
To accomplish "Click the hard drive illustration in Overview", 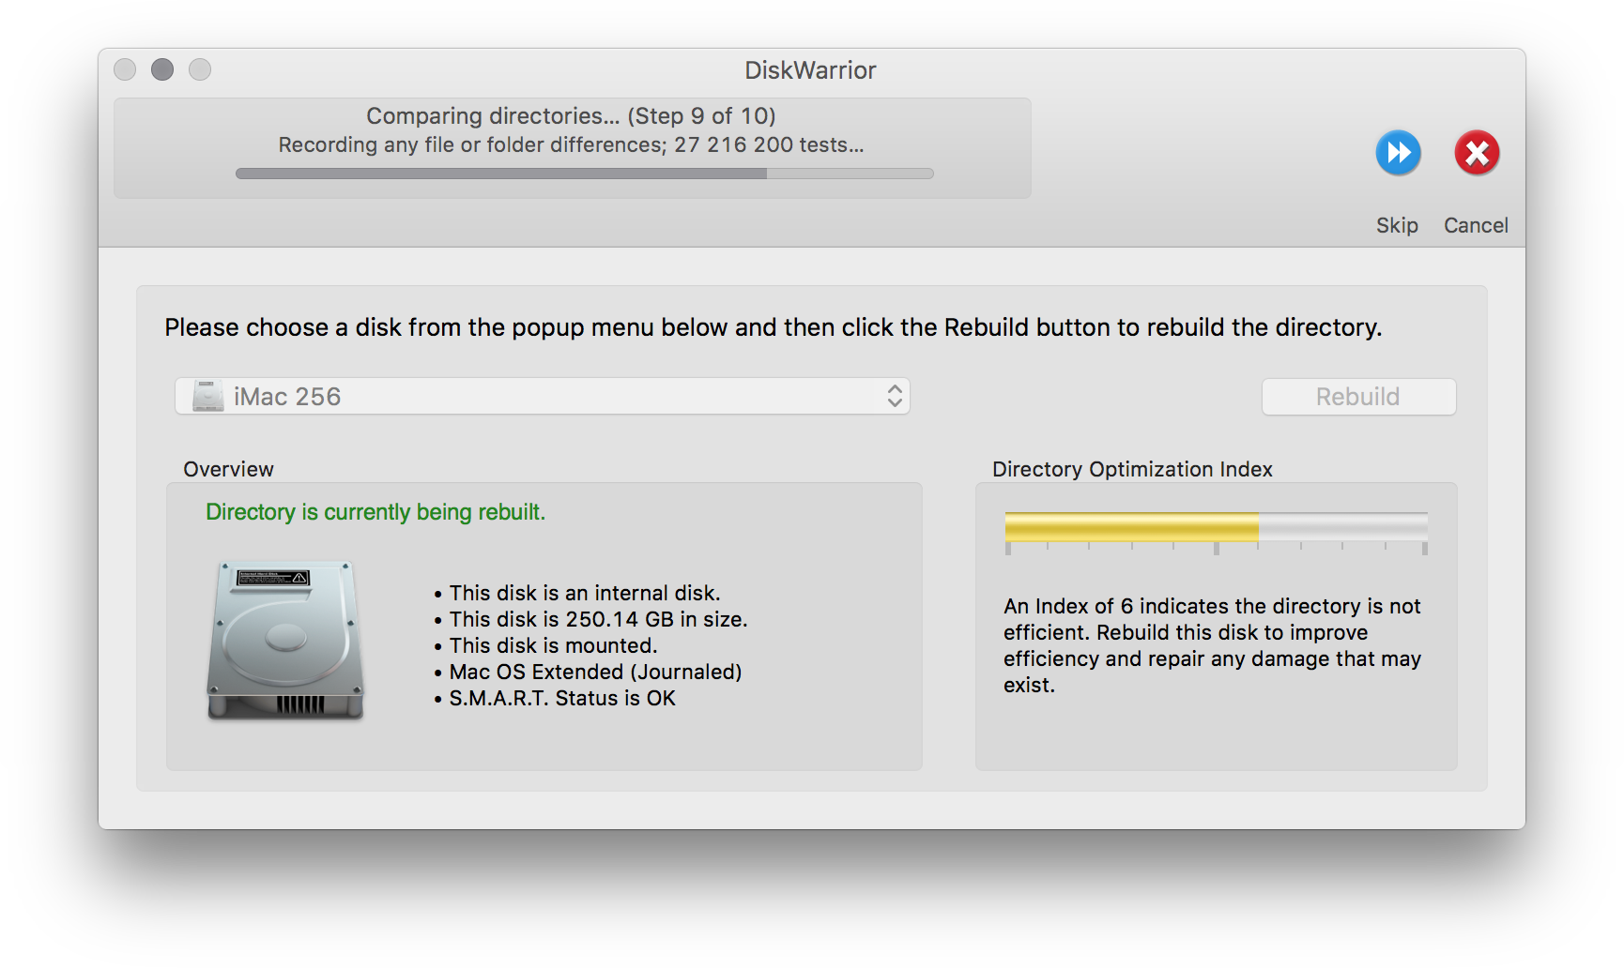I will click(285, 641).
